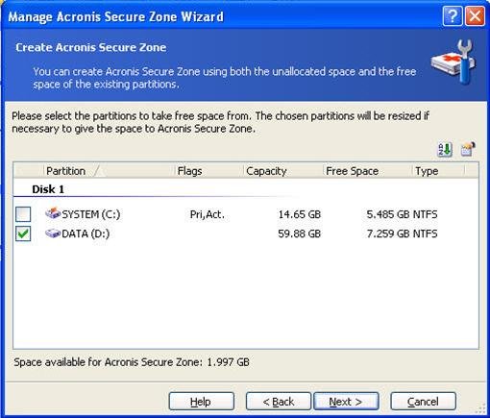Click the SYSTEM (C:) drive icon

53,213
